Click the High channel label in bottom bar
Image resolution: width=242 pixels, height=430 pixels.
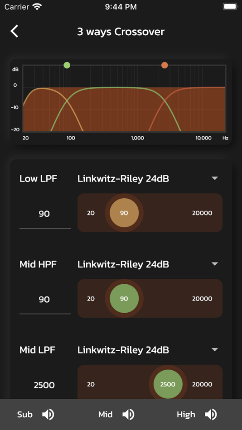click(x=186, y=414)
